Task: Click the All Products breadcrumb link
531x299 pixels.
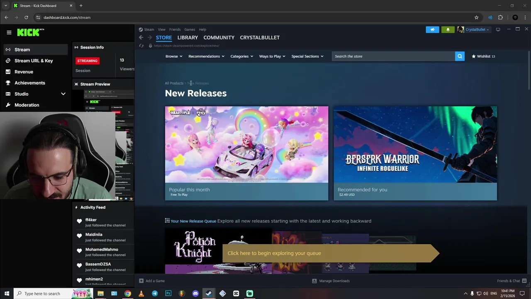Action: tap(174, 83)
